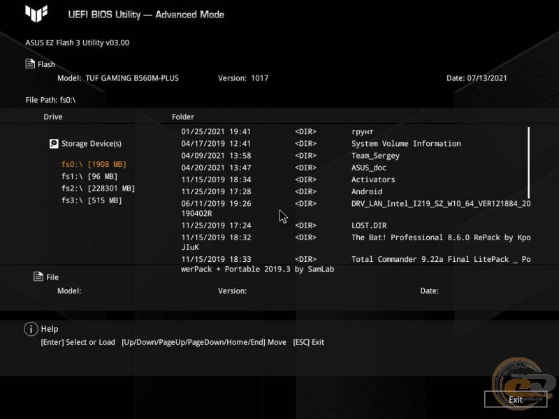Image resolution: width=559 pixels, height=419 pixels.
Task: Click the [Enter] Select or Load hint
Action: (78, 342)
